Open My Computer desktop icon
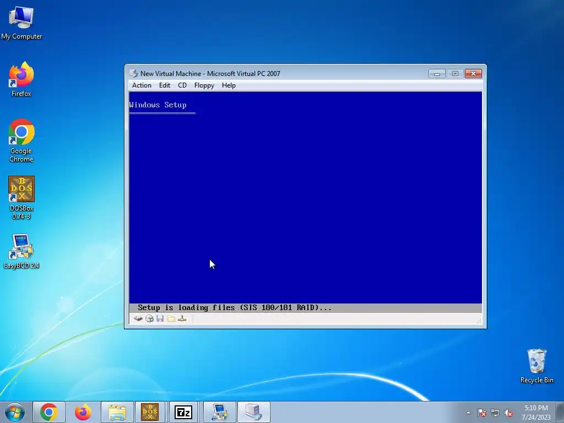 [21, 22]
